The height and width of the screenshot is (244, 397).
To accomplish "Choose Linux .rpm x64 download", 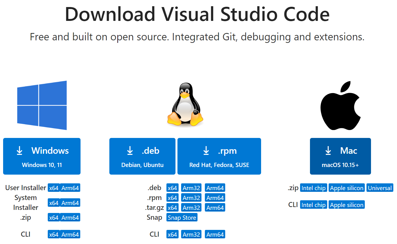I will 172,198.
